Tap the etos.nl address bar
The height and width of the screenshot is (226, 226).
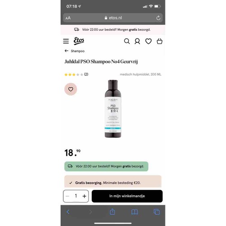tap(113, 18)
